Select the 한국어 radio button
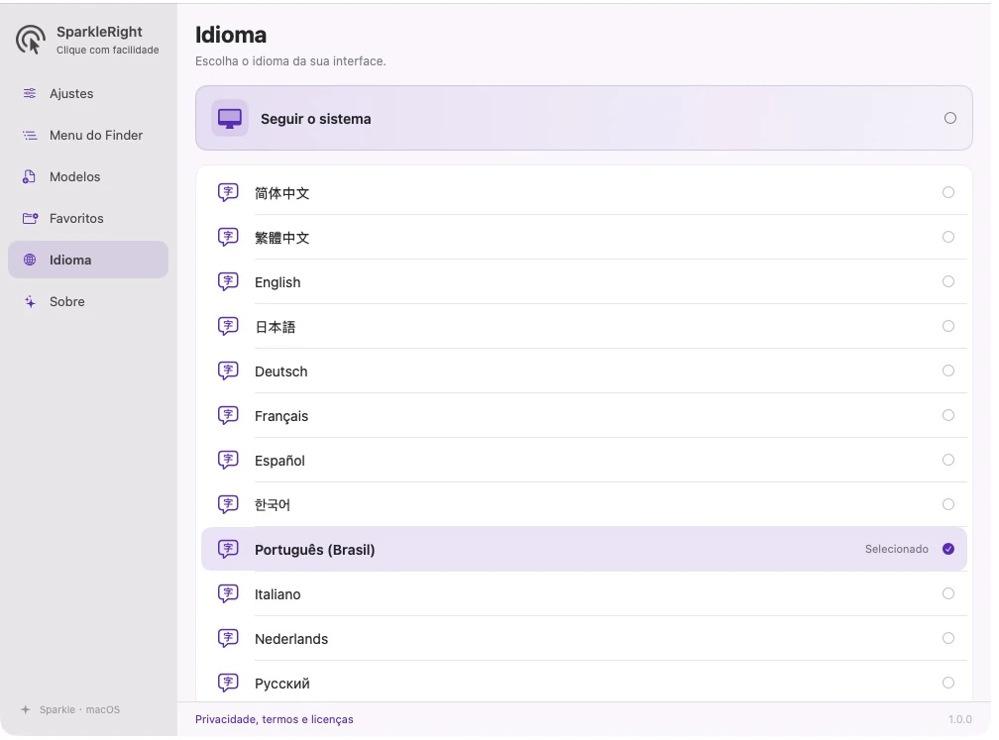This screenshot has width=999, height=740. pyautogui.click(x=948, y=504)
